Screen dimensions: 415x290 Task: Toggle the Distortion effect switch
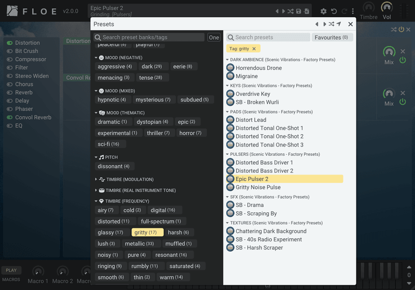pyautogui.click(x=10, y=43)
